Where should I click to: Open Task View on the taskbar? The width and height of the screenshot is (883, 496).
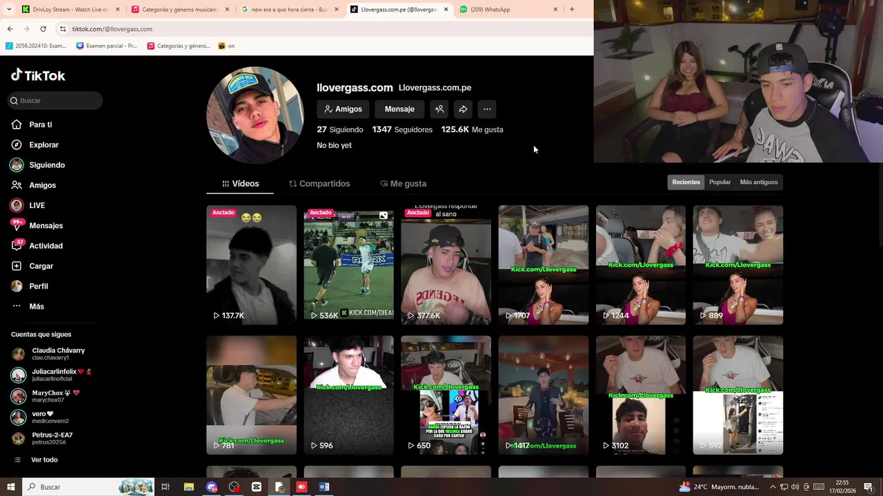(166, 487)
